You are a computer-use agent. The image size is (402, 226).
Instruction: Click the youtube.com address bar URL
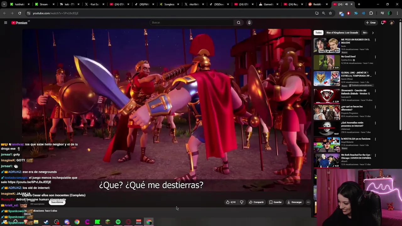[x=56, y=13]
